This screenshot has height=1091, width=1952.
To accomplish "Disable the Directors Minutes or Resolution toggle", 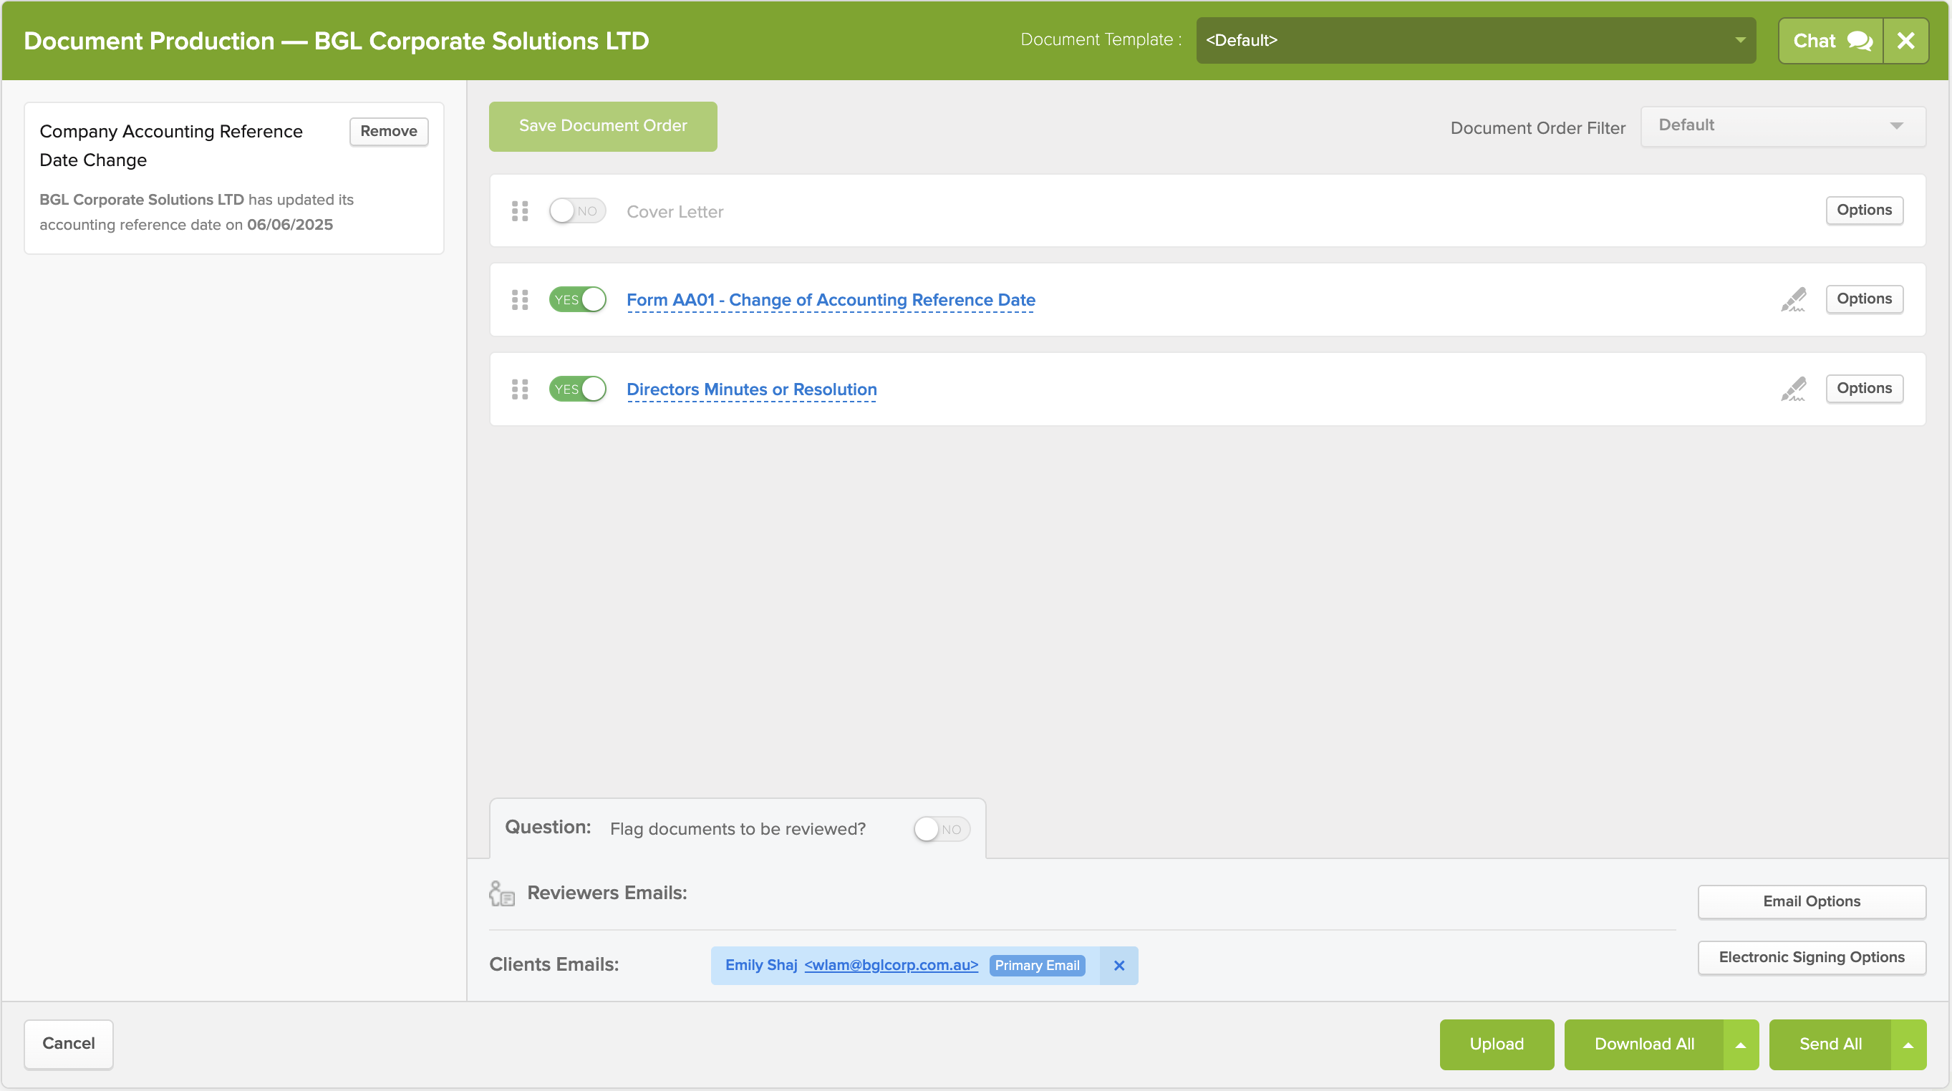I will click(x=577, y=389).
